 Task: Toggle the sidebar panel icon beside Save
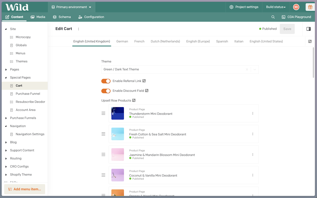click(x=309, y=29)
